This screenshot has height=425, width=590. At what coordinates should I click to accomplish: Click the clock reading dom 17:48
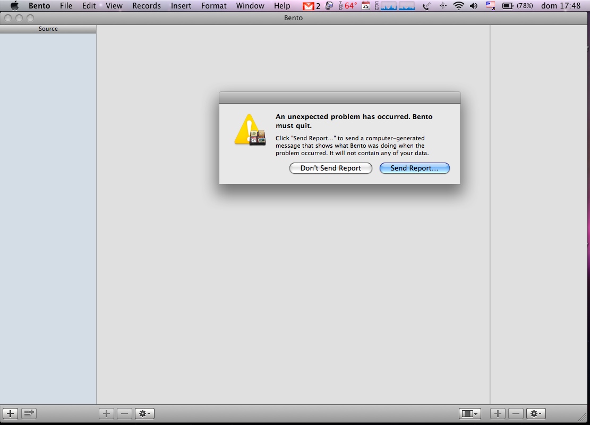tap(561, 6)
